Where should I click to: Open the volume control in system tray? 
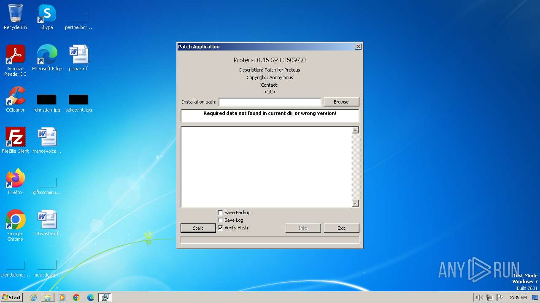click(x=479, y=298)
